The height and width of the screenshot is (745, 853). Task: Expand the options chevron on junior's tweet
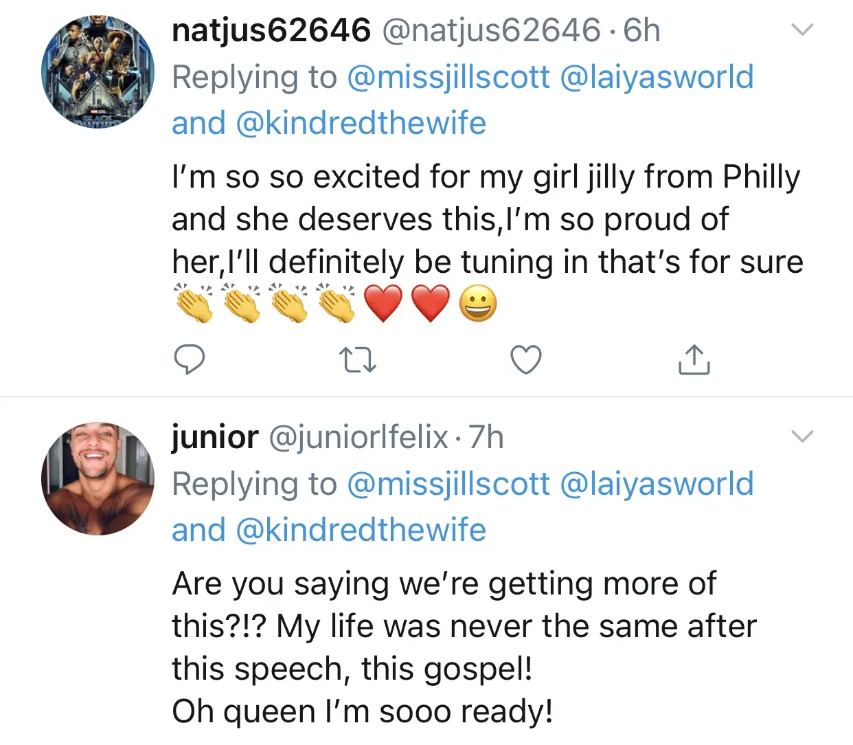coord(802,436)
